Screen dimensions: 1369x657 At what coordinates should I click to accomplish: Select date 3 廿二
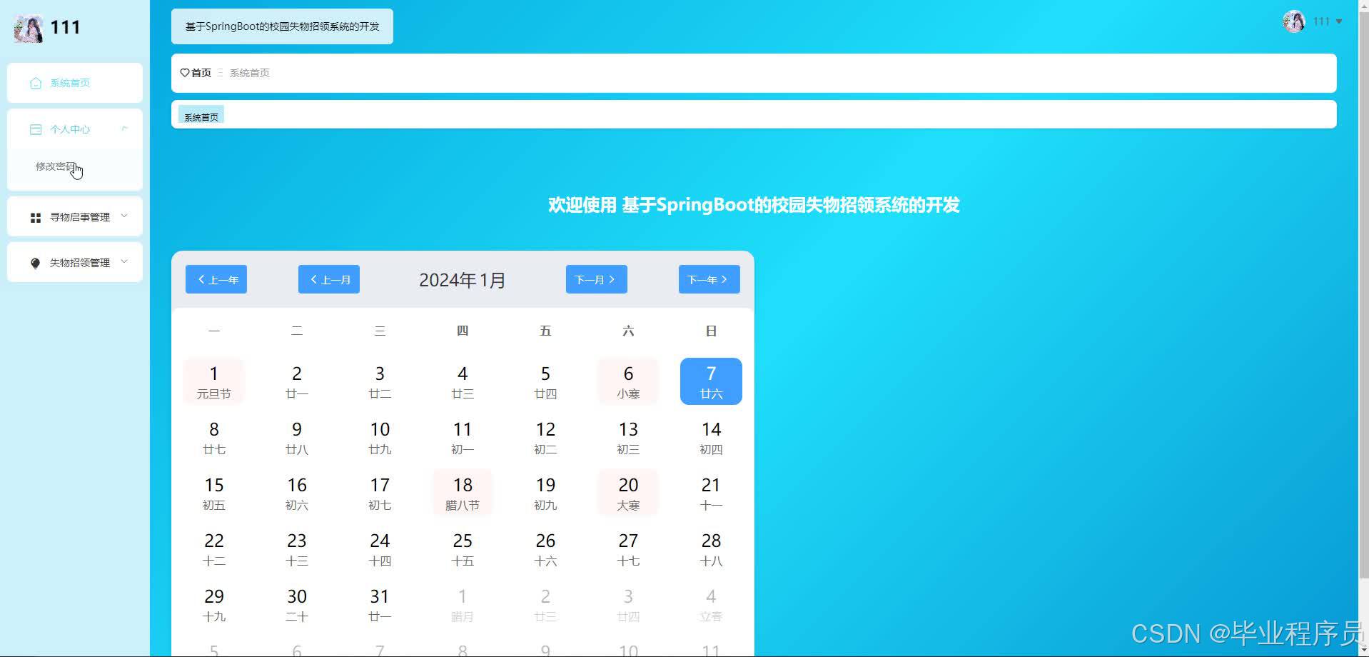[x=380, y=381]
